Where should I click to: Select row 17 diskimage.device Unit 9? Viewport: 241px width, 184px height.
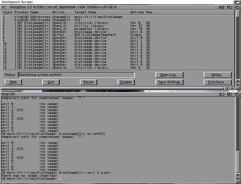pos(118,65)
